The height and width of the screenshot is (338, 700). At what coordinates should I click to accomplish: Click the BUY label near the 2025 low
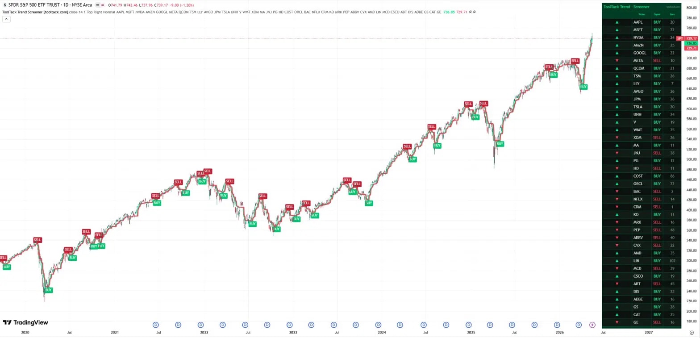(500, 144)
